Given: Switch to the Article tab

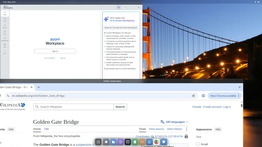Looking at the screenshot, I should (37, 129).
